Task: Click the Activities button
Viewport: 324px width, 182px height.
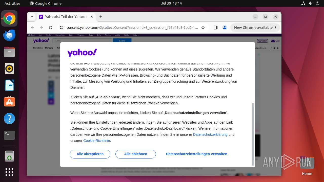Action: click(12, 3)
